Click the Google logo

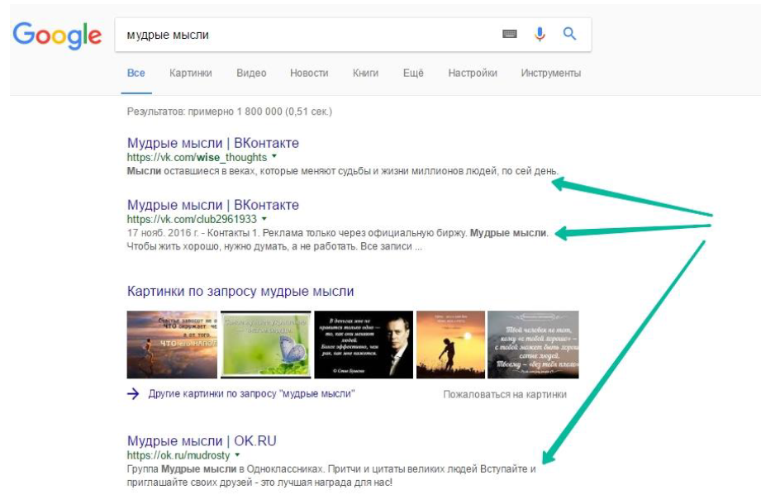click(57, 36)
